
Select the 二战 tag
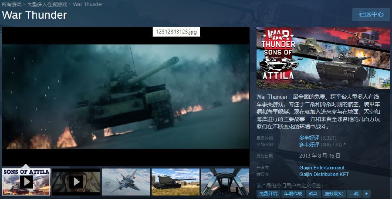pyautogui.click(x=354, y=193)
